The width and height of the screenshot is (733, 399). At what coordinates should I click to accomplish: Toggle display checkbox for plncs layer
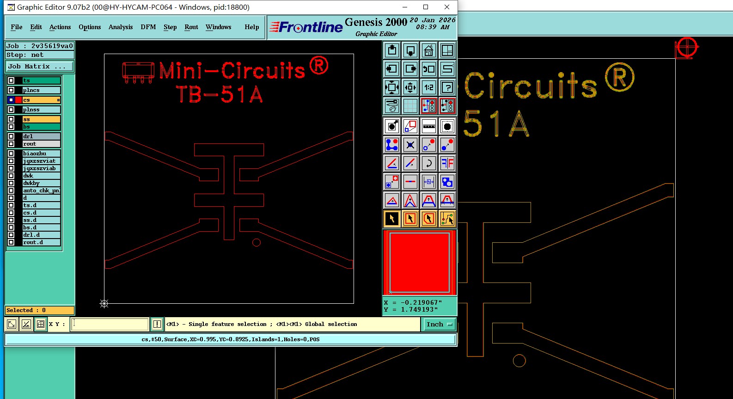pyautogui.click(x=11, y=90)
